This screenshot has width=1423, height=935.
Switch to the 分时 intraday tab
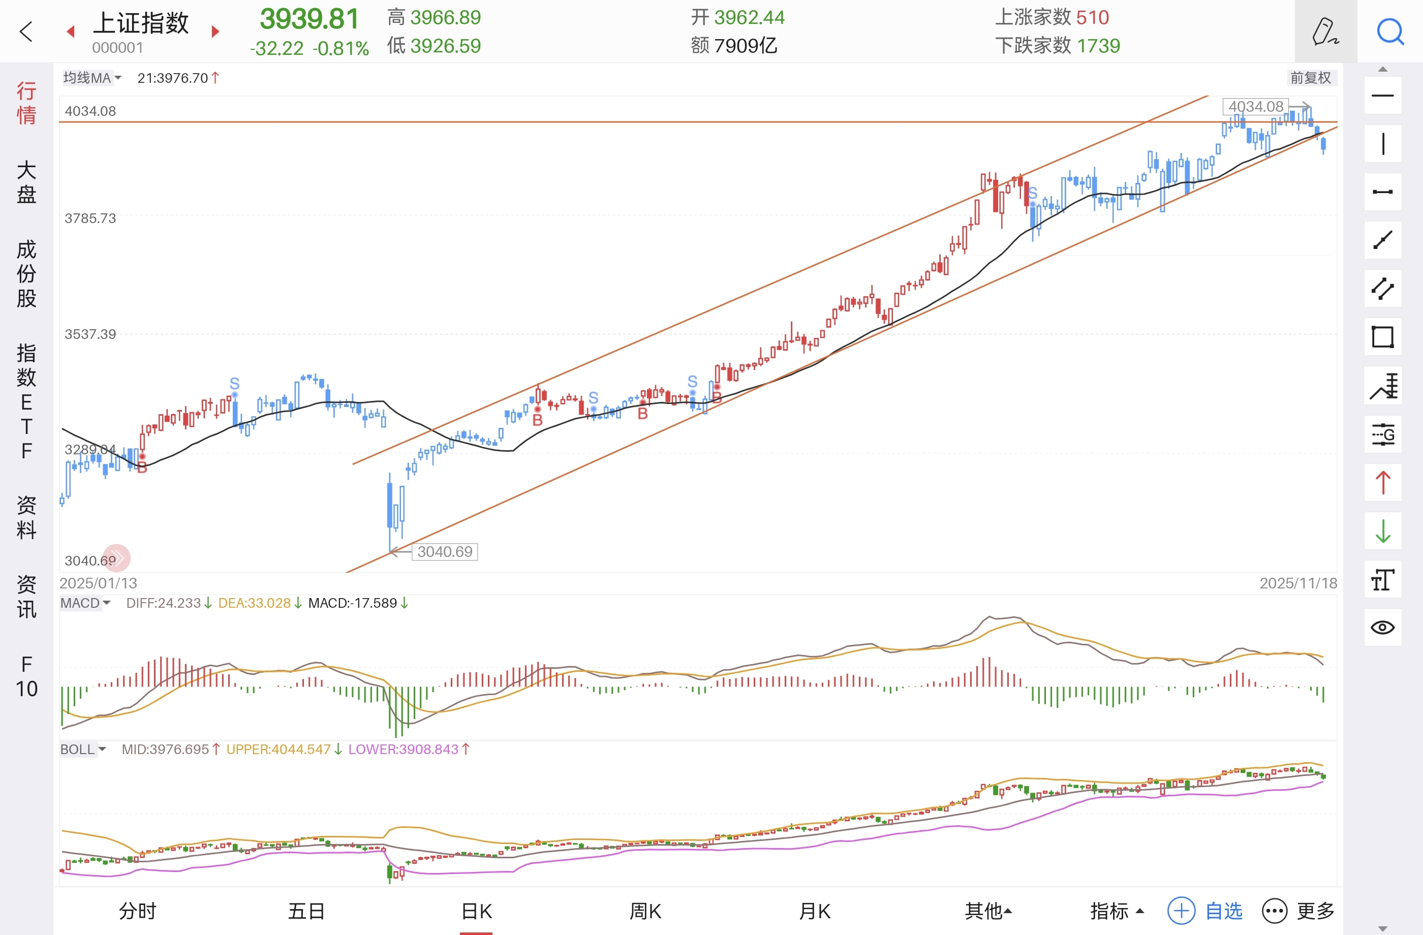(138, 911)
